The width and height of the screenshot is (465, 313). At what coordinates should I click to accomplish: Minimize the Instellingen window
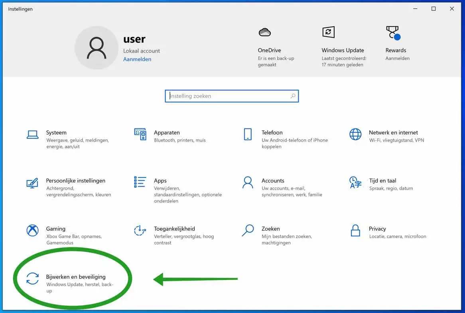pyautogui.click(x=415, y=9)
